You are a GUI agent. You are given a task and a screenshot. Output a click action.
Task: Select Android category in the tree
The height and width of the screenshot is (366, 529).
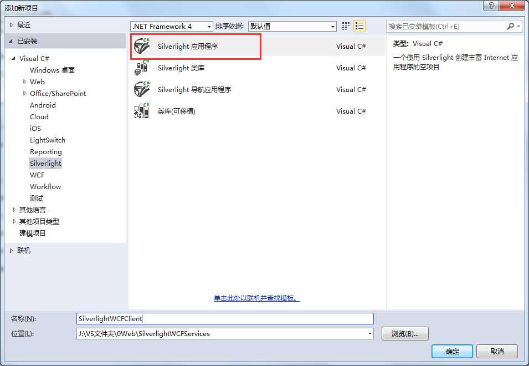coord(43,105)
